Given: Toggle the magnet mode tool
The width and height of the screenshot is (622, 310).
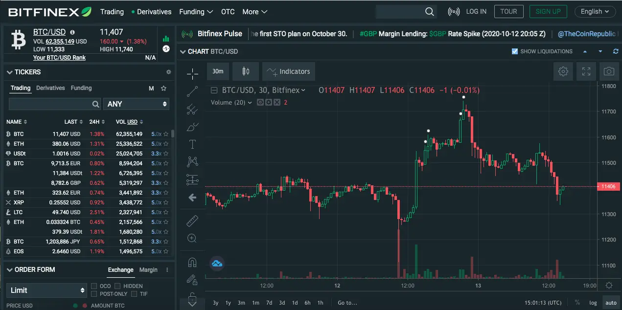Looking at the screenshot, I should coord(192,263).
